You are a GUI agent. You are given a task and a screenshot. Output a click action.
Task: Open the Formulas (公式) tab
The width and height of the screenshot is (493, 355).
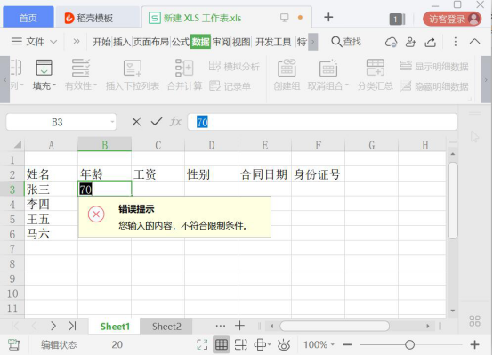coord(181,42)
